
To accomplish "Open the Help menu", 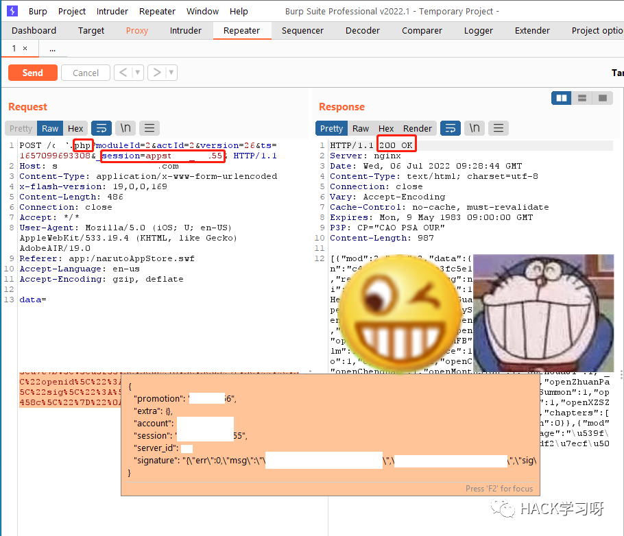I will click(239, 12).
